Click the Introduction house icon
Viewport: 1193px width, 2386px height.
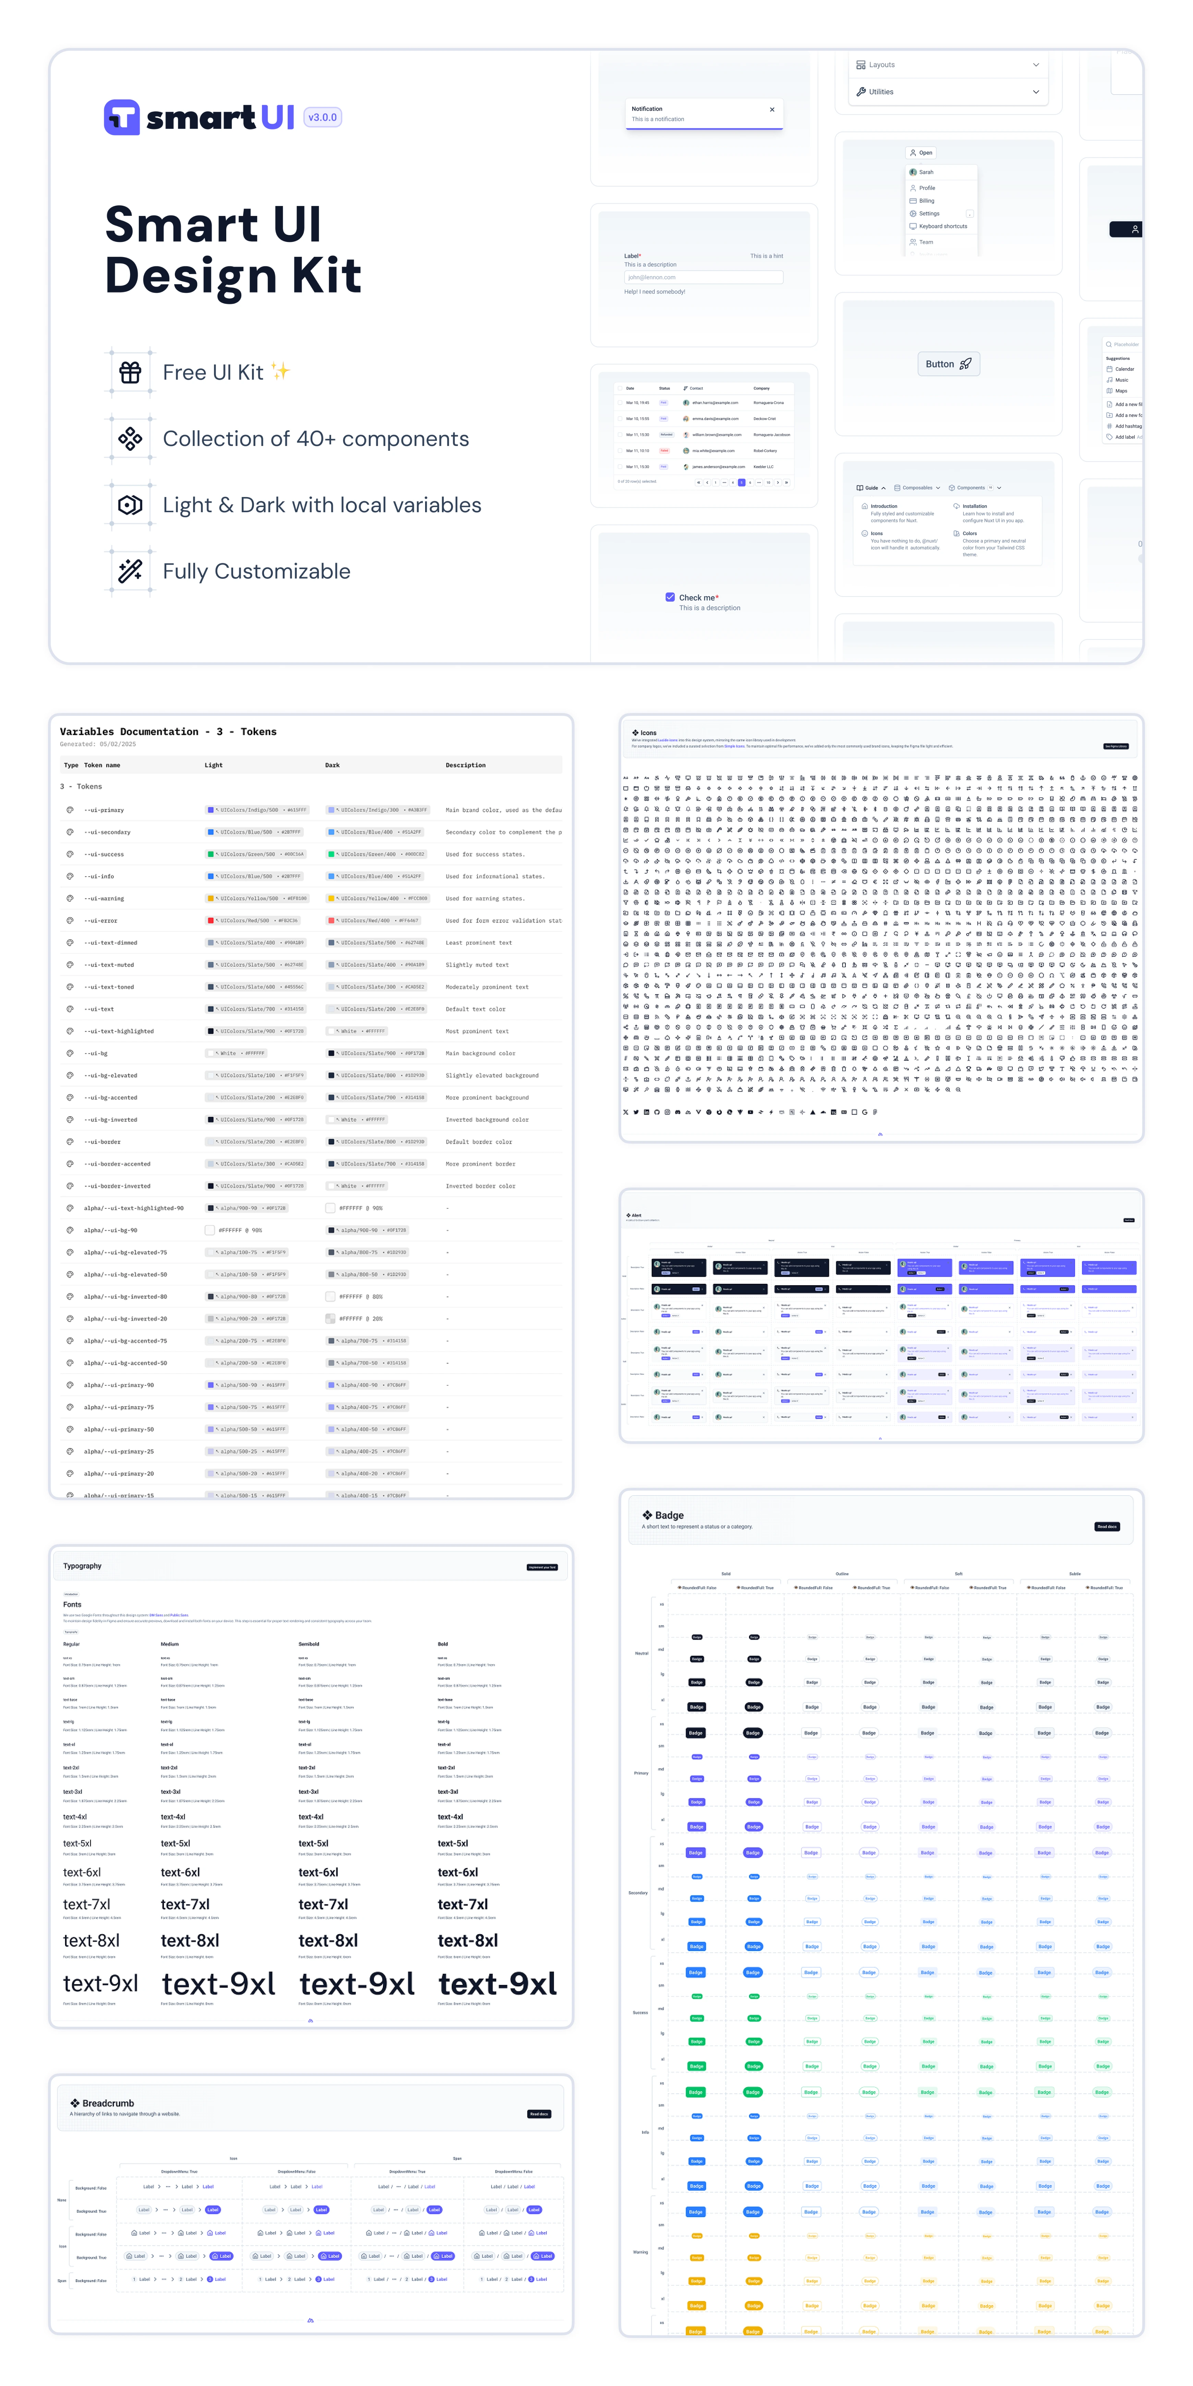[865, 507]
